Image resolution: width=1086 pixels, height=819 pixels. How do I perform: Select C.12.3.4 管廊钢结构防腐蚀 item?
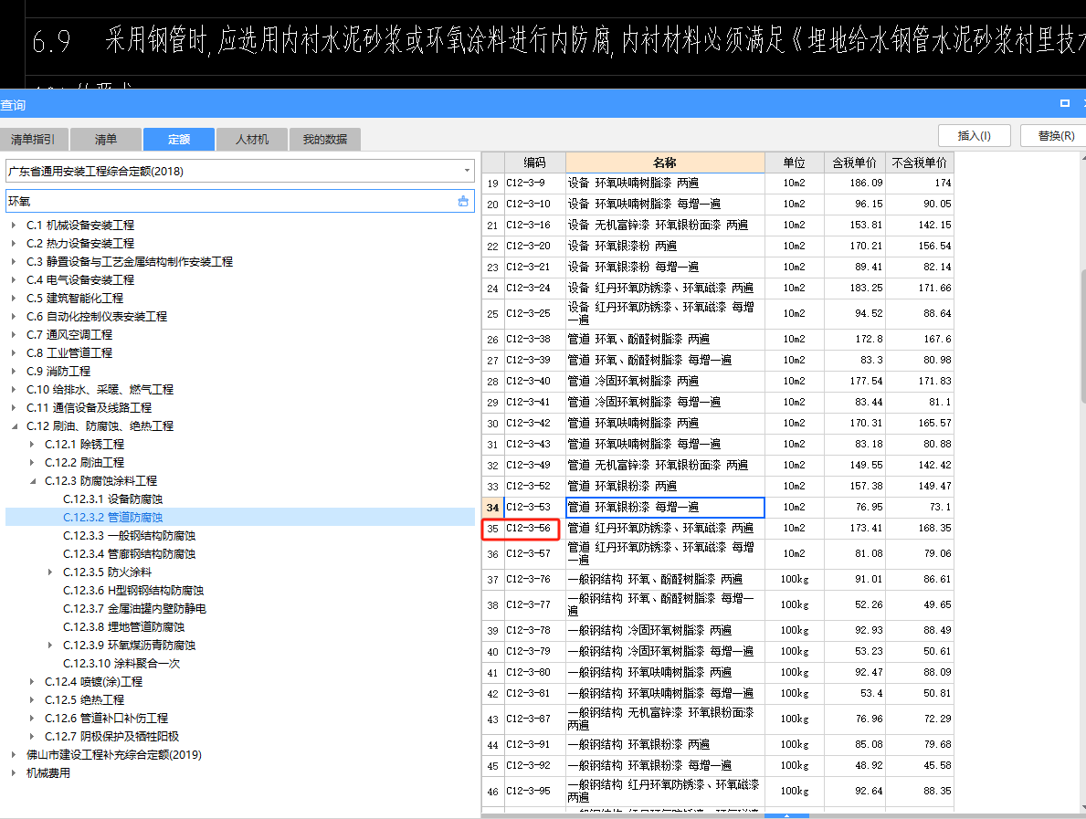pyautogui.click(x=129, y=554)
